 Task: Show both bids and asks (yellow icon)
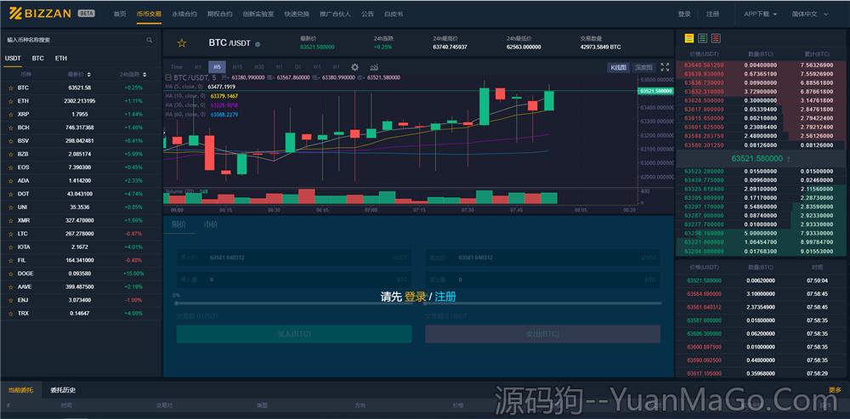tap(689, 38)
